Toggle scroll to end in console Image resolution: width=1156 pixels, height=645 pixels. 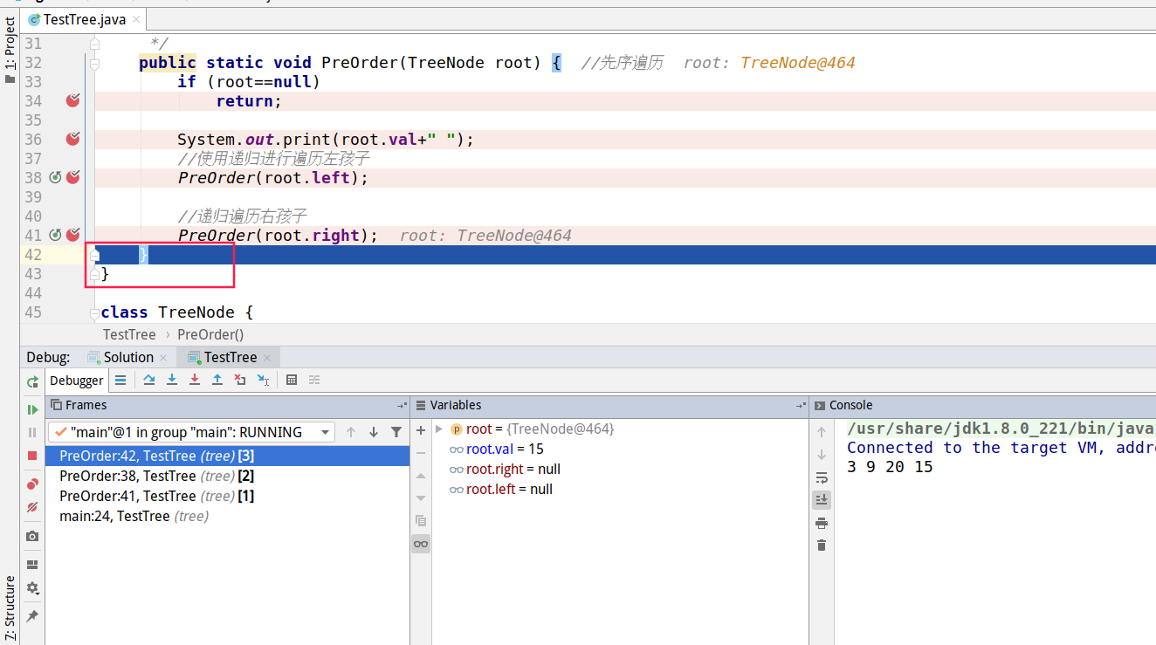coord(822,499)
